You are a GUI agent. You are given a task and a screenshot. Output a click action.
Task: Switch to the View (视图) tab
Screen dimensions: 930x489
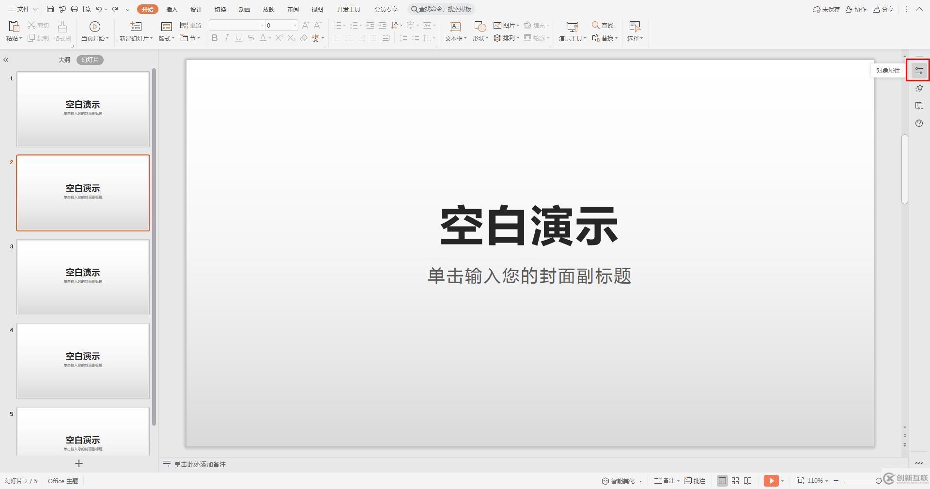[317, 9]
